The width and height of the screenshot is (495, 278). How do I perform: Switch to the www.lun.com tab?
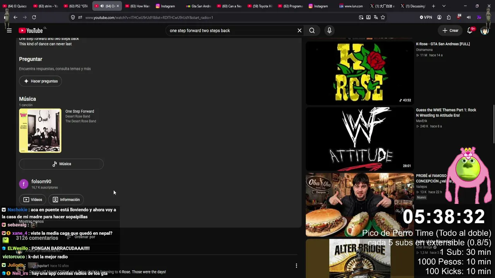351,6
